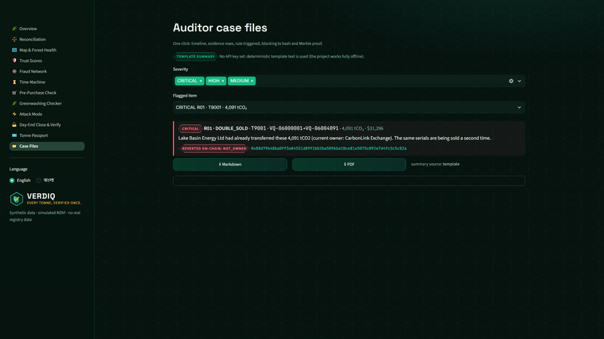604x339 pixels.
Task: Click the HIGH tag label
Action: tap(214, 81)
